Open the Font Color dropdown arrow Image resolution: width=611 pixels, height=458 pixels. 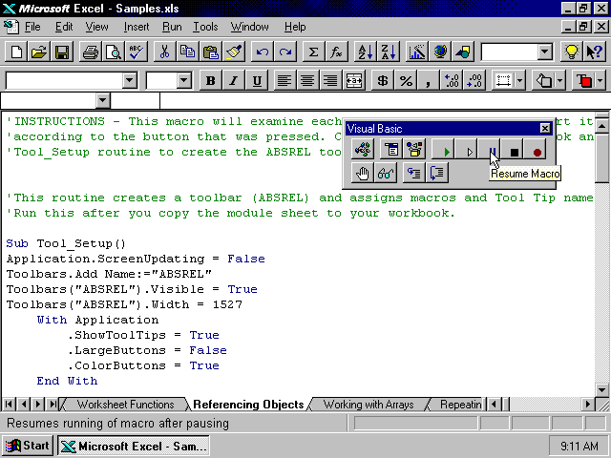600,80
